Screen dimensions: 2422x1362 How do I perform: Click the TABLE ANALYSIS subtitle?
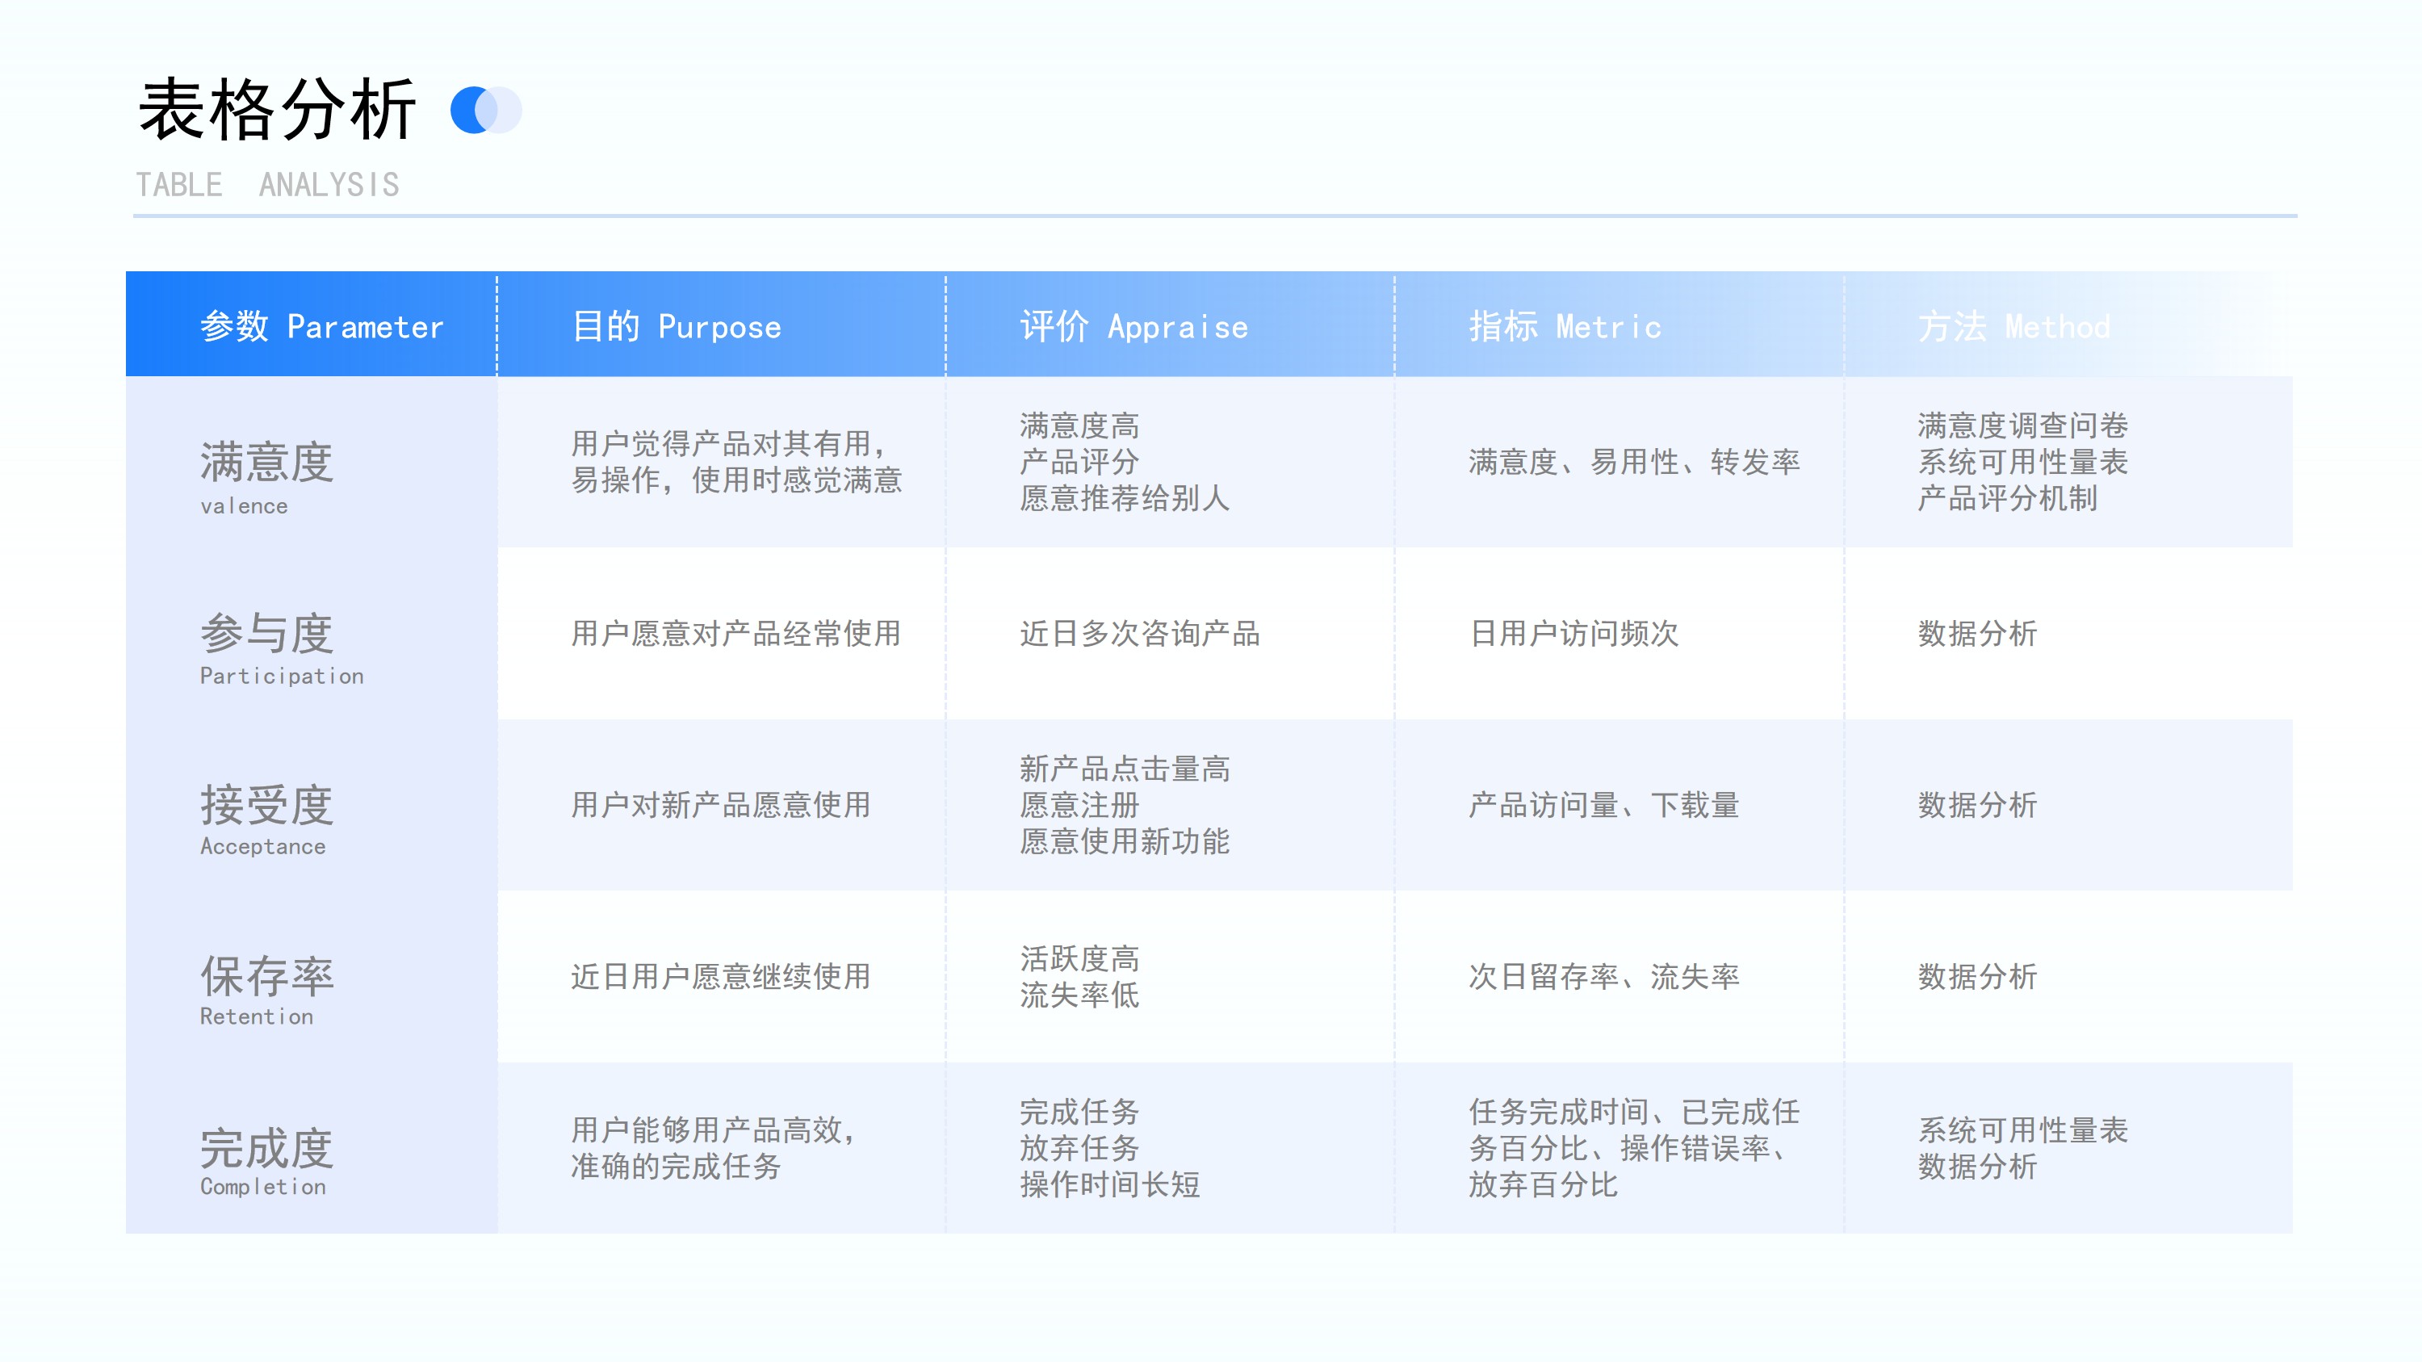click(268, 184)
